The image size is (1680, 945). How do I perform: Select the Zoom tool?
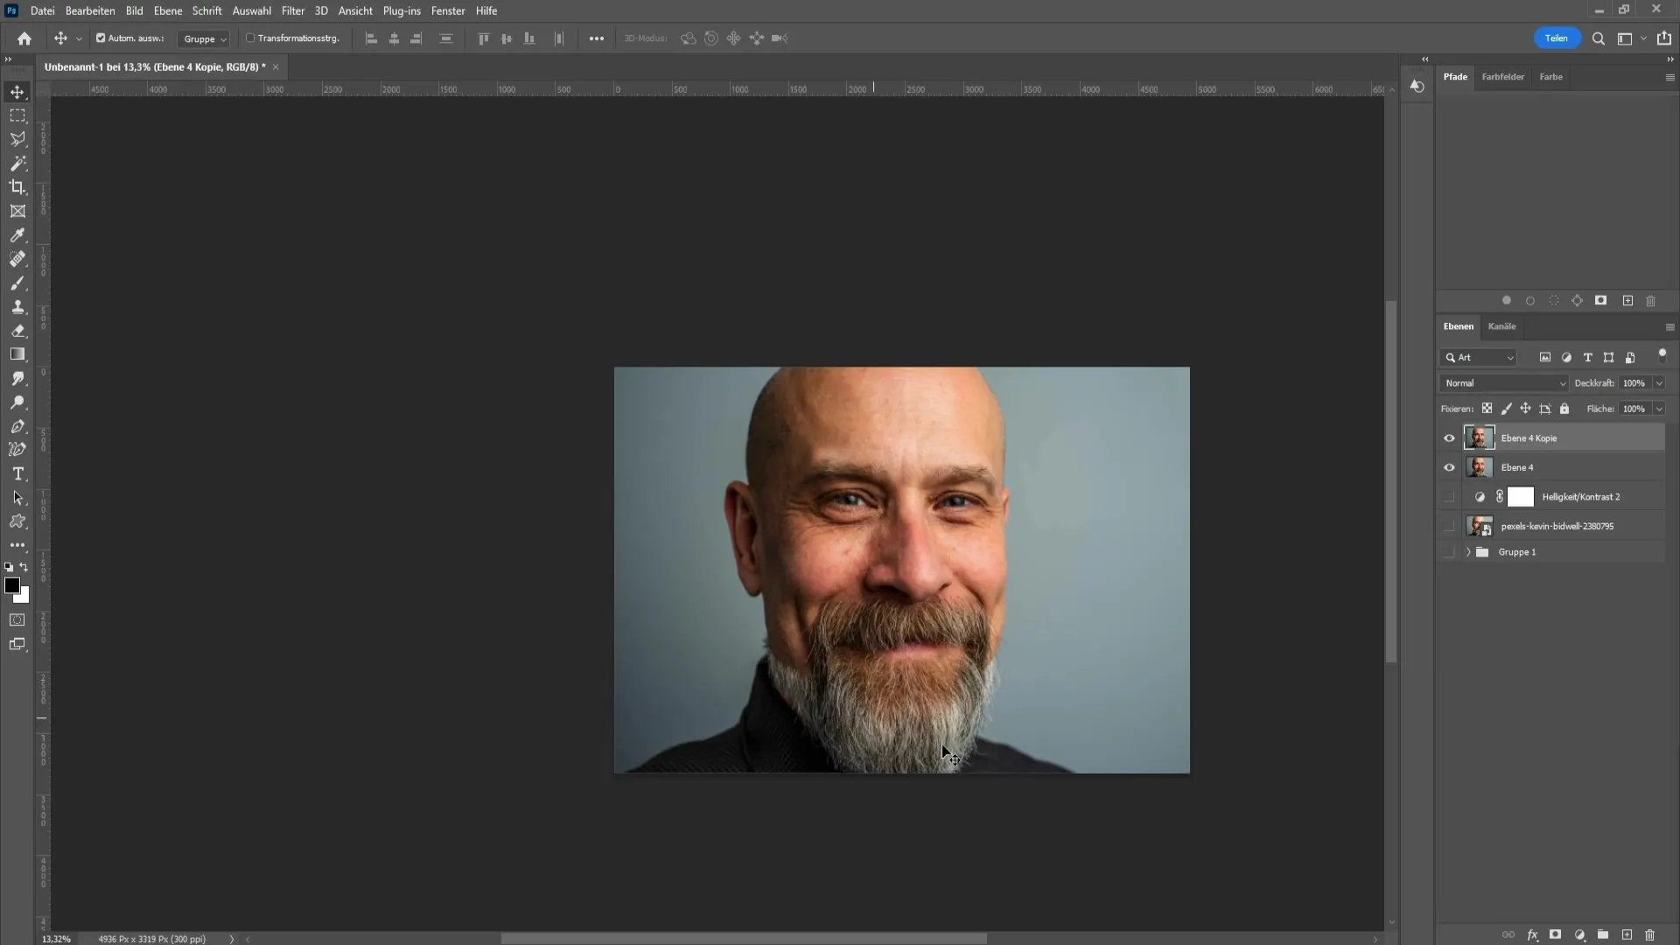coord(17,402)
